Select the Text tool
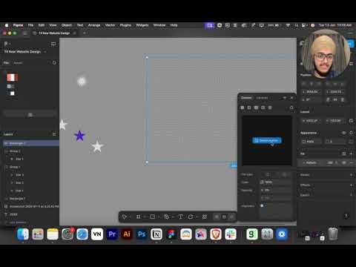356x267 pixels. click(180, 217)
